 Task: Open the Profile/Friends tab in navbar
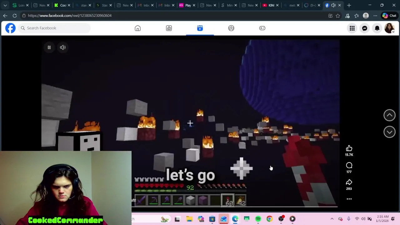[231, 28]
